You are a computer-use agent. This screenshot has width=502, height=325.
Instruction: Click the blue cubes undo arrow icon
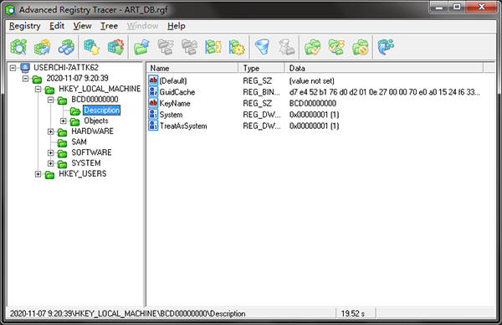(386, 47)
